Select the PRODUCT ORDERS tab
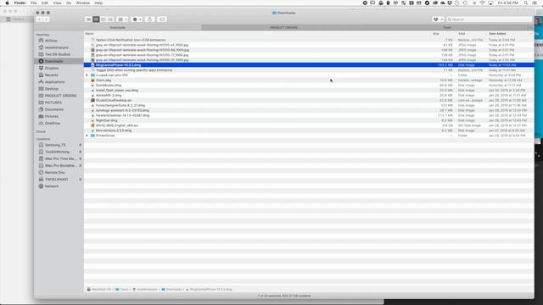The height and width of the screenshot is (305, 543). [283, 27]
